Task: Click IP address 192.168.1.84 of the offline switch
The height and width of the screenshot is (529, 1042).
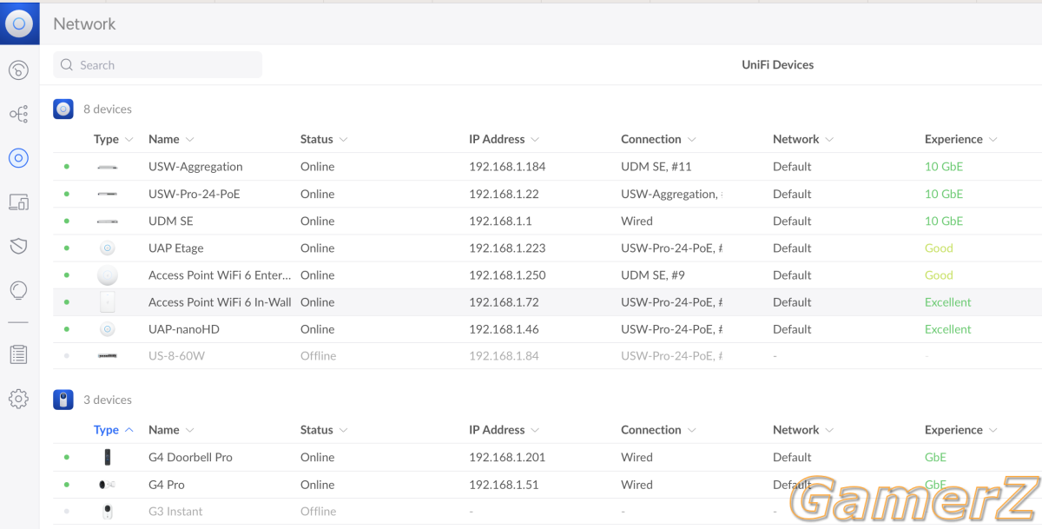Action: pyautogui.click(x=504, y=356)
